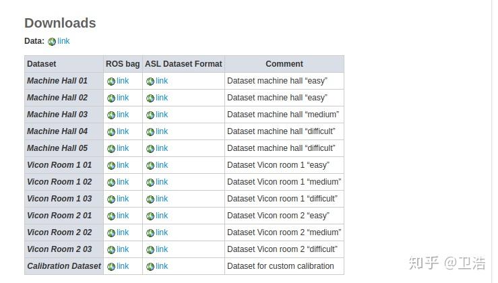The width and height of the screenshot is (498, 283).
Task: Click globe icon for Vicon Room 1 01 ROS bag
Action: tap(111, 166)
